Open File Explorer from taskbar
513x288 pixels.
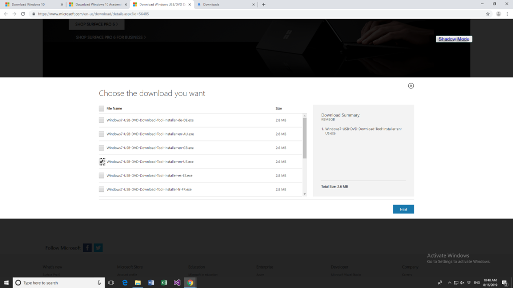click(x=138, y=283)
